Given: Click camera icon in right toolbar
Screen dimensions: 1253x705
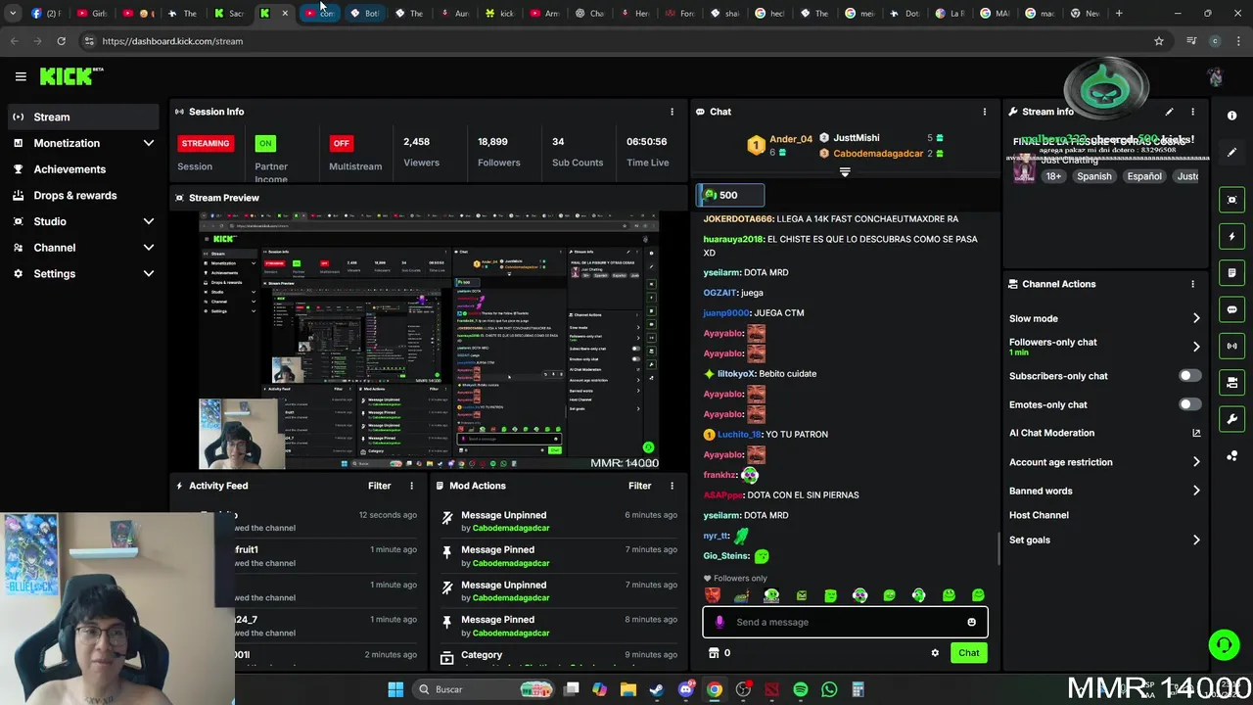Looking at the screenshot, I should (1231, 383).
